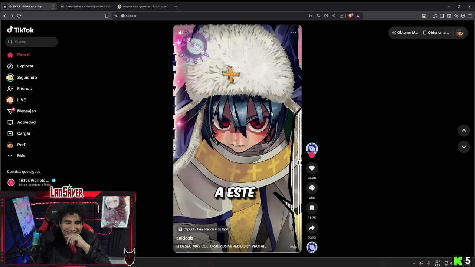Image resolution: width=475 pixels, height=267 pixels.
Task: Open the video's three-dots options menu
Action: pos(294,33)
